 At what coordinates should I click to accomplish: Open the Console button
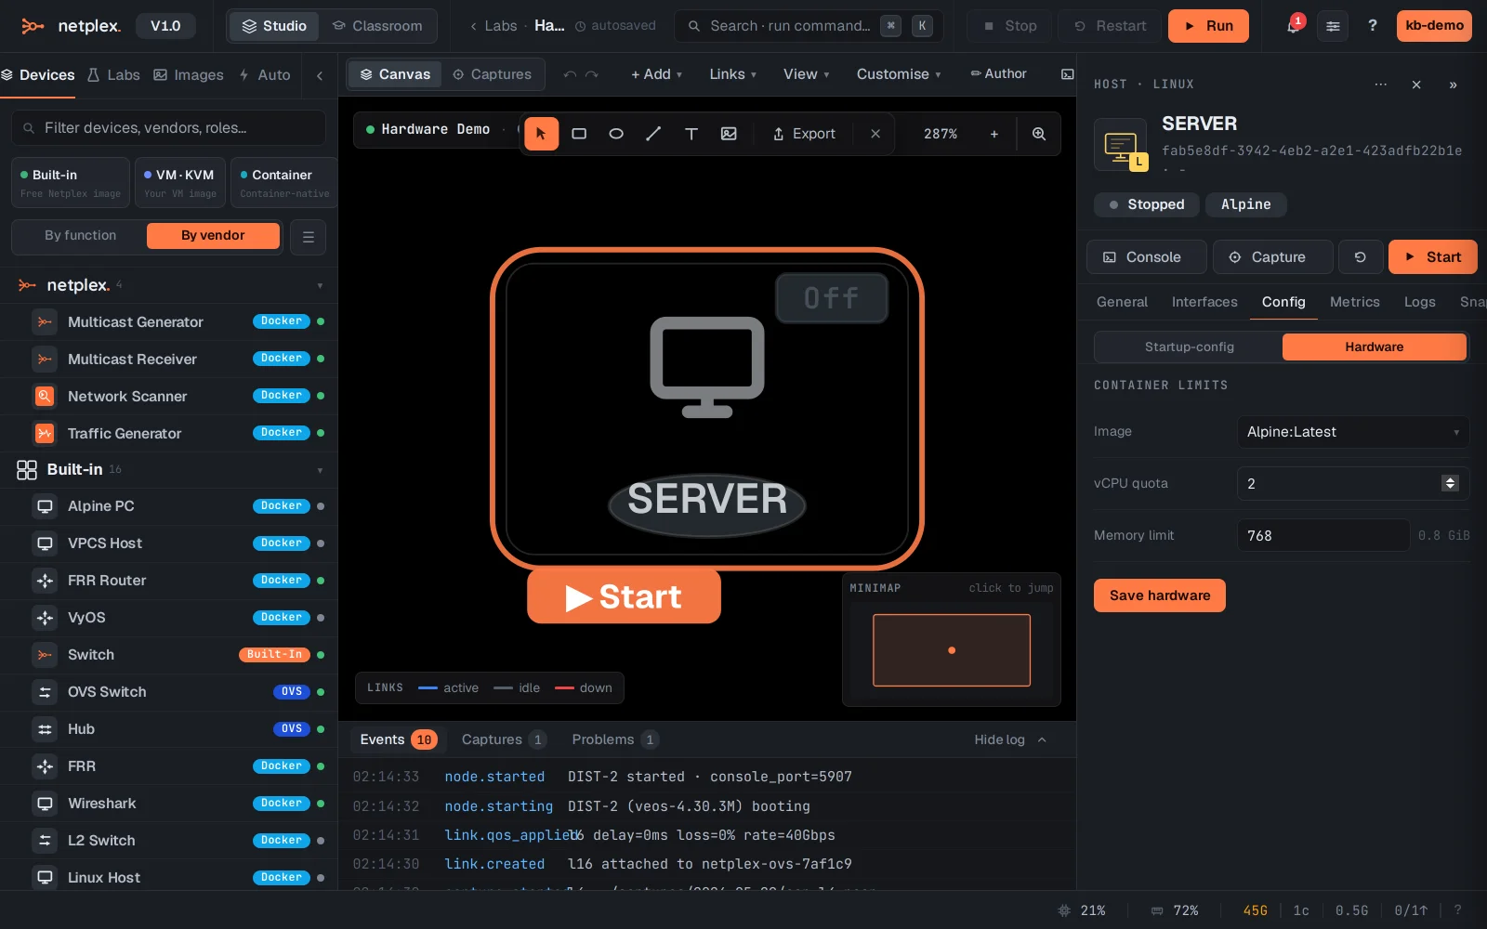coord(1146,257)
